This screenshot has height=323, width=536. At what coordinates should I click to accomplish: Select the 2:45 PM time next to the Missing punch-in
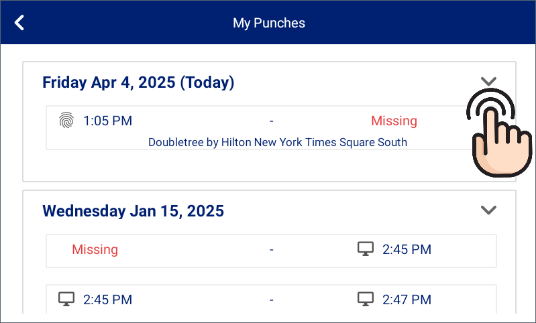pos(407,249)
